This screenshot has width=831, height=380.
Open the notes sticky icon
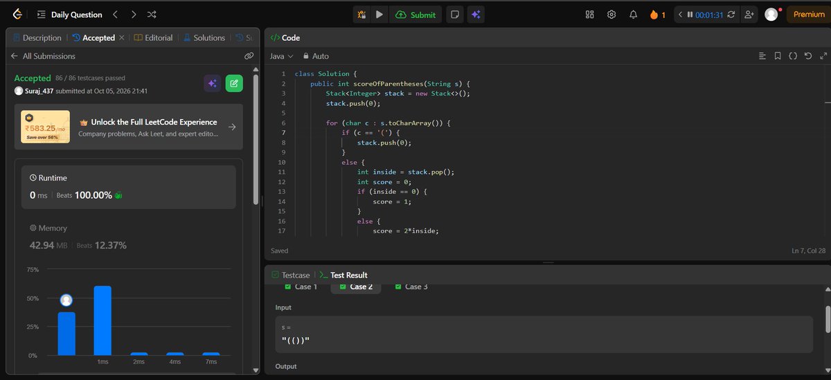pos(454,15)
